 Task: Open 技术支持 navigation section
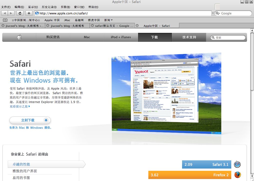189,37
